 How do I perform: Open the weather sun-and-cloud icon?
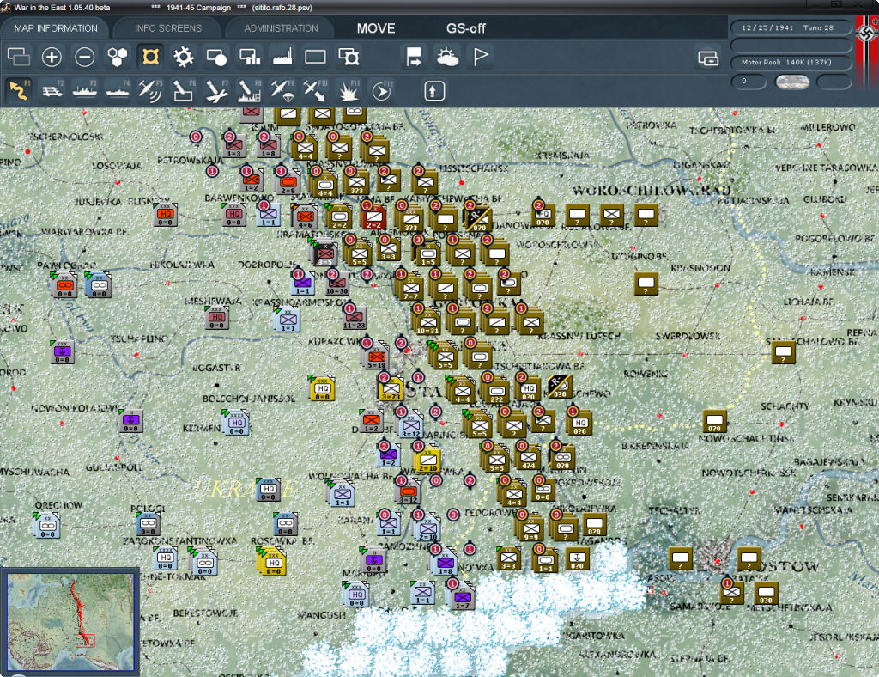click(447, 57)
